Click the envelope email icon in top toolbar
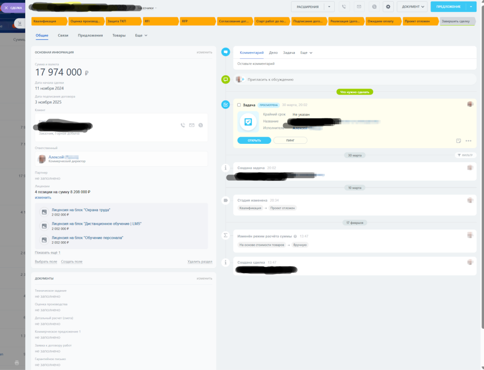This screenshot has width=484, height=370. [359, 7]
